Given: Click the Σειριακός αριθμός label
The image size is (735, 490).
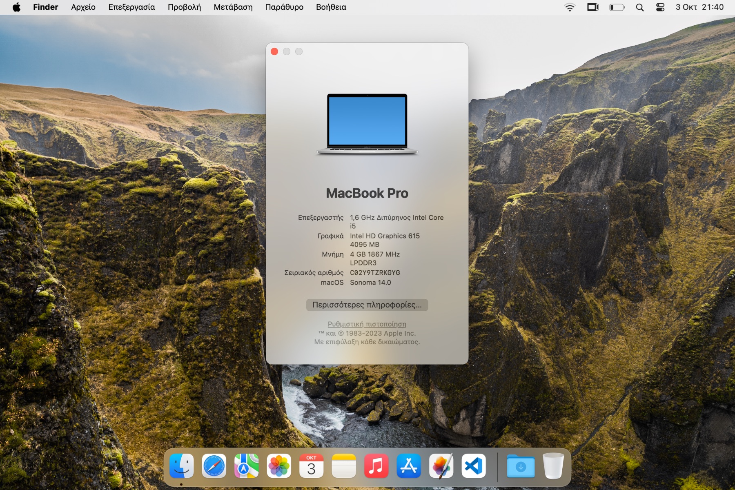Looking at the screenshot, I should point(314,273).
